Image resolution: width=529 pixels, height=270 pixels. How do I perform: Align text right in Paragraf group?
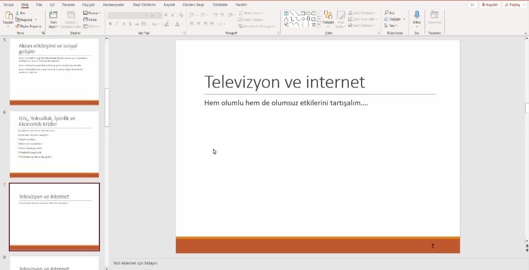[205, 24]
